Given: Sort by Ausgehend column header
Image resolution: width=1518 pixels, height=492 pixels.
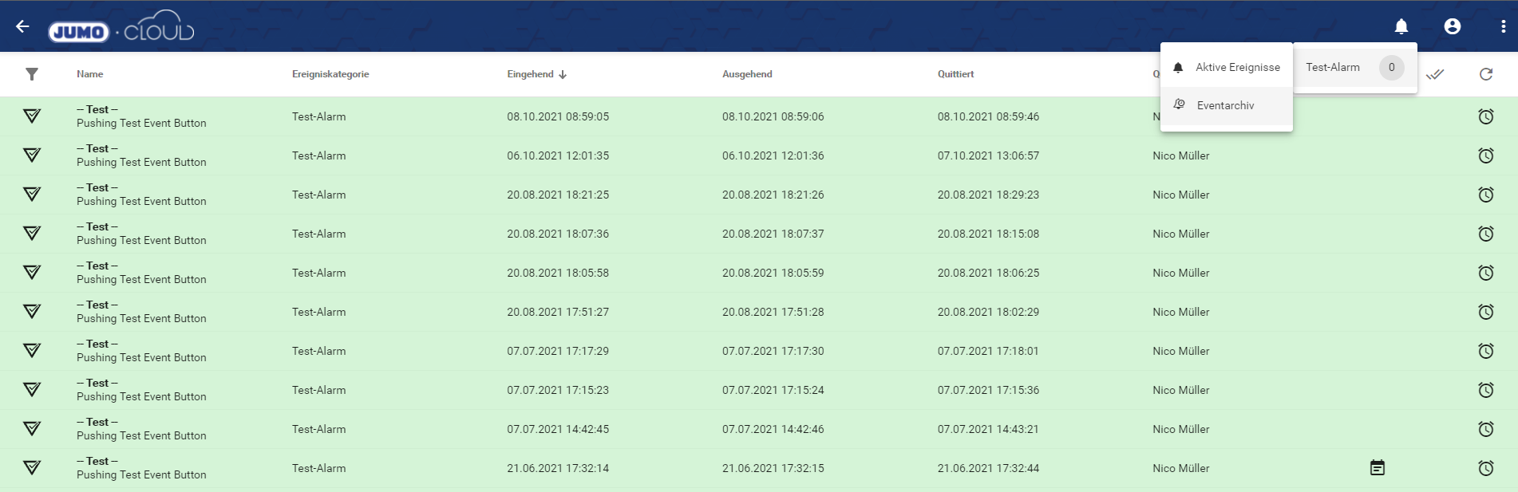Looking at the screenshot, I should [747, 74].
